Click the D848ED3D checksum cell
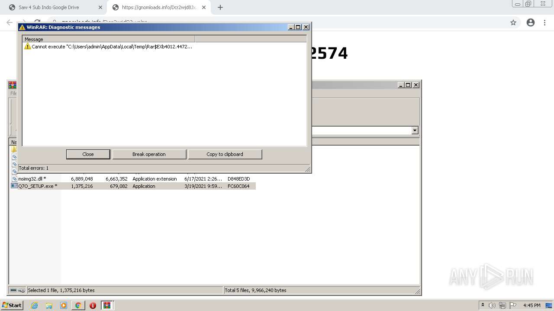554x311 pixels. [238, 179]
